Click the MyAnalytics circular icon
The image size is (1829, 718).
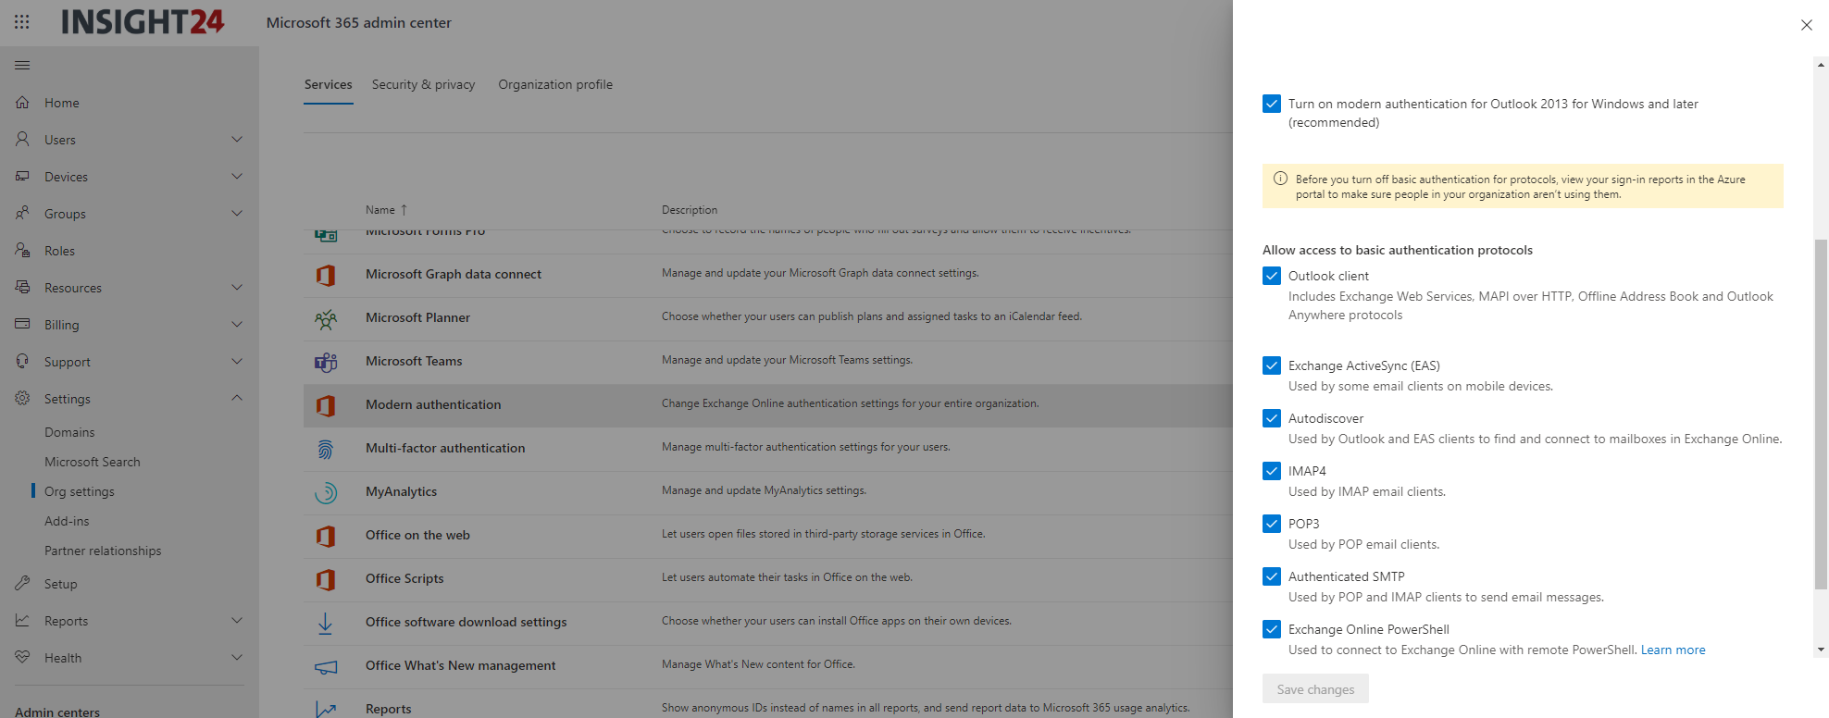point(326,492)
